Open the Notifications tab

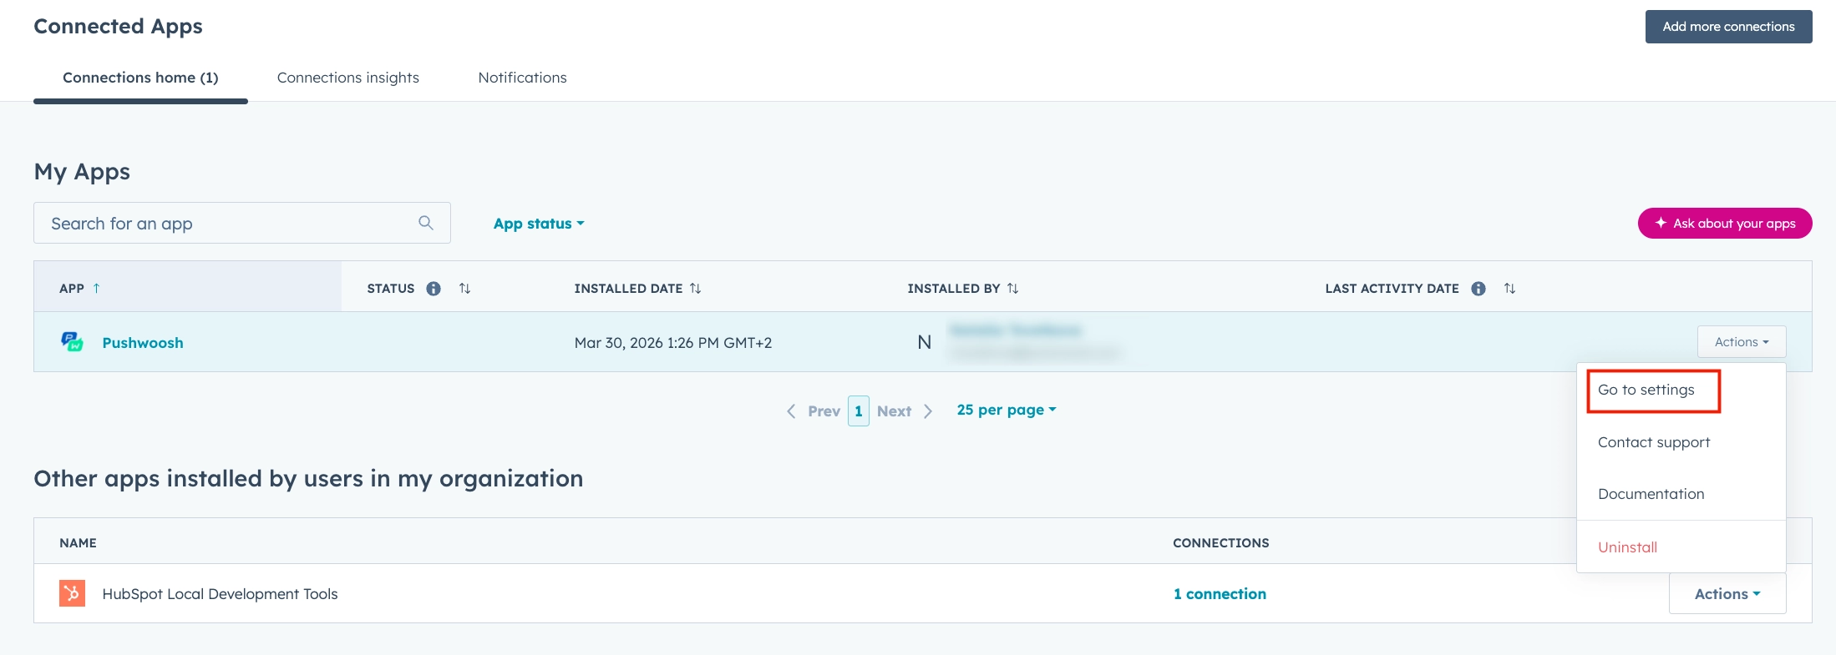pos(522,78)
